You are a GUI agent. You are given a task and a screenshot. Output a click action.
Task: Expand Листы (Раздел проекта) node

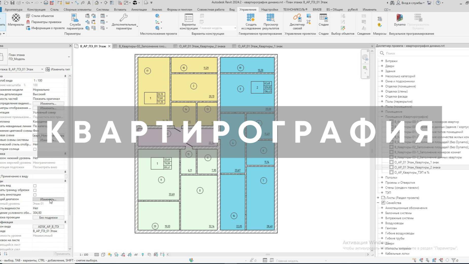pyautogui.click(x=378, y=198)
